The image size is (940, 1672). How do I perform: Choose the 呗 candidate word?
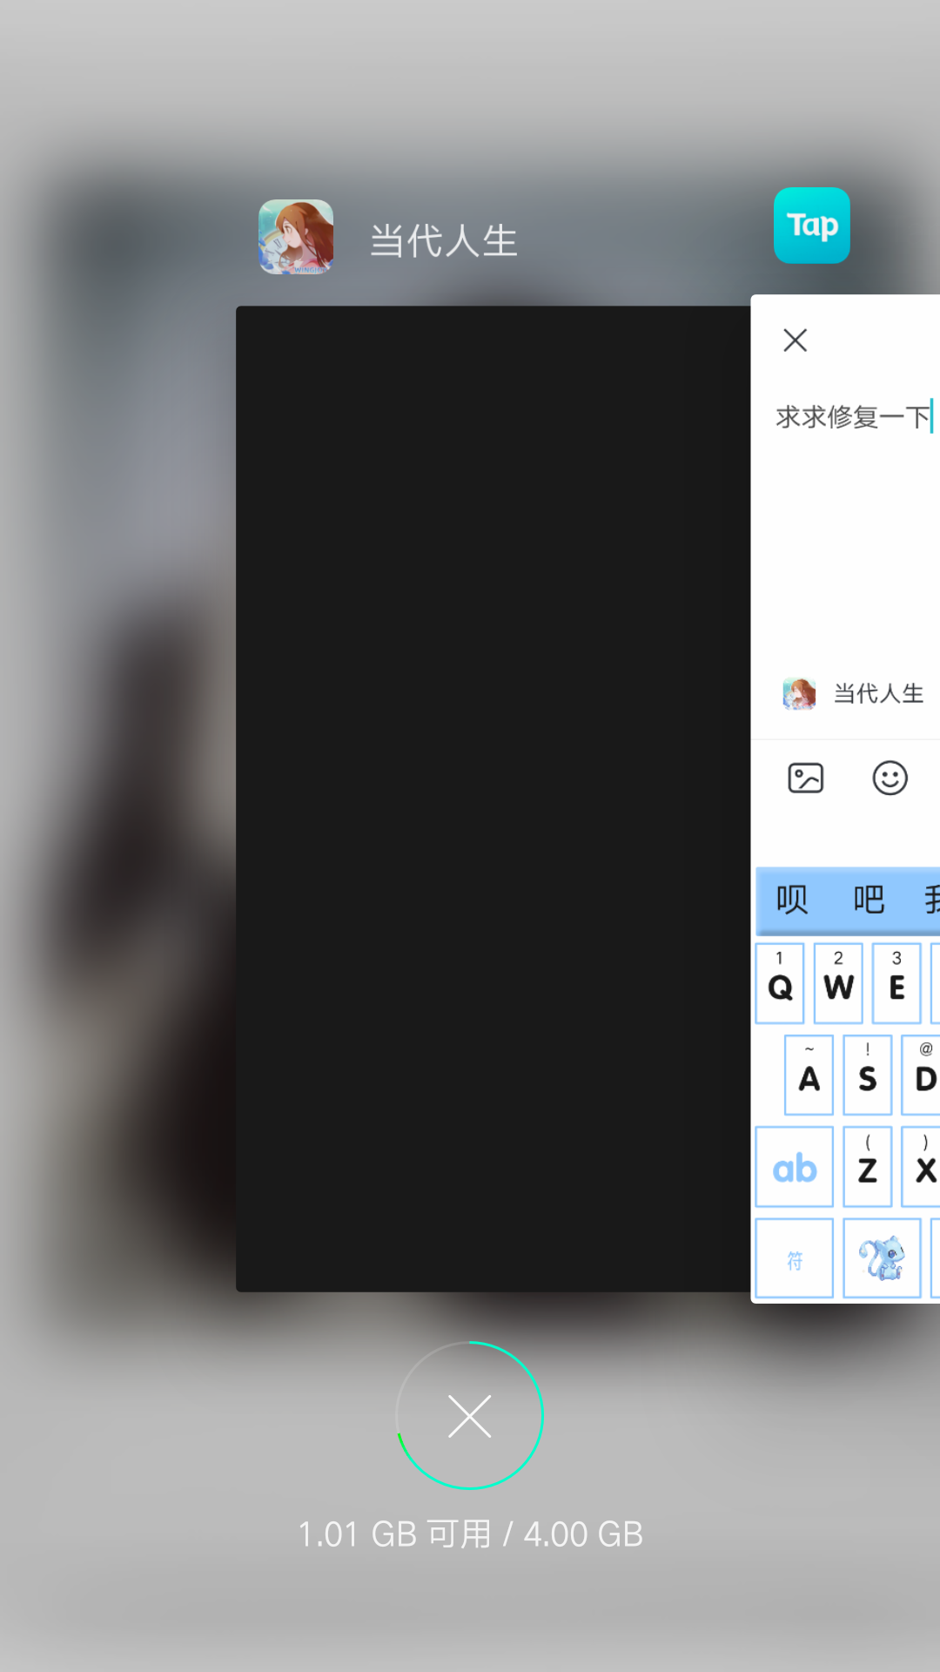792,900
